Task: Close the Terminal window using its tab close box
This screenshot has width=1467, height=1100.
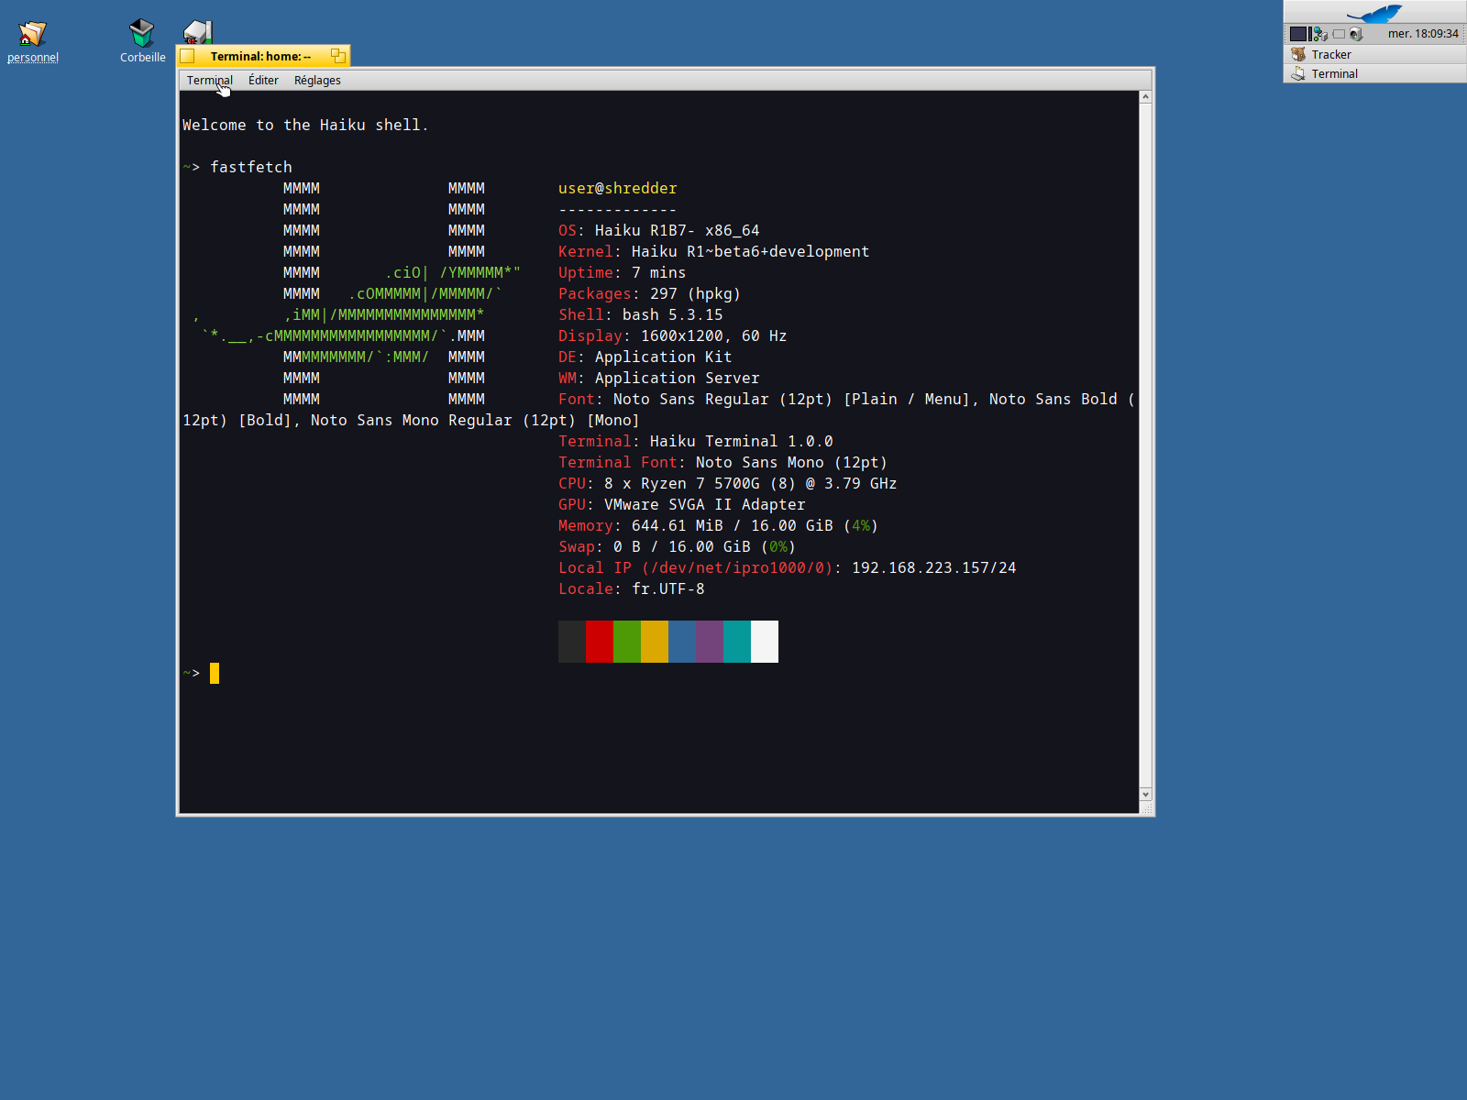Action: point(188,56)
